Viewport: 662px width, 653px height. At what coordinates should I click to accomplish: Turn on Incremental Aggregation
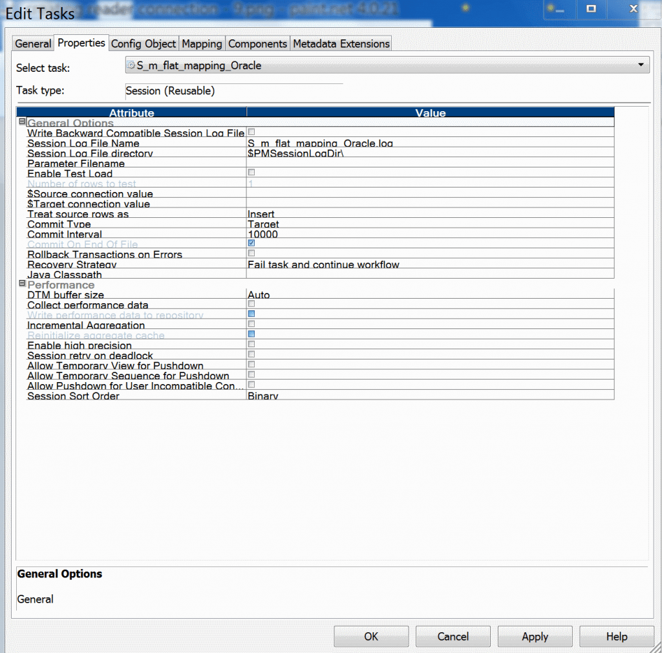(251, 323)
